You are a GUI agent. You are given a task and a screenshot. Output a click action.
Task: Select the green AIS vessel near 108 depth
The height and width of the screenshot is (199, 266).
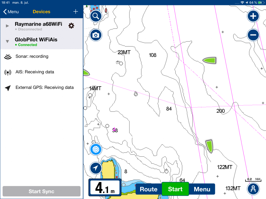209,60
